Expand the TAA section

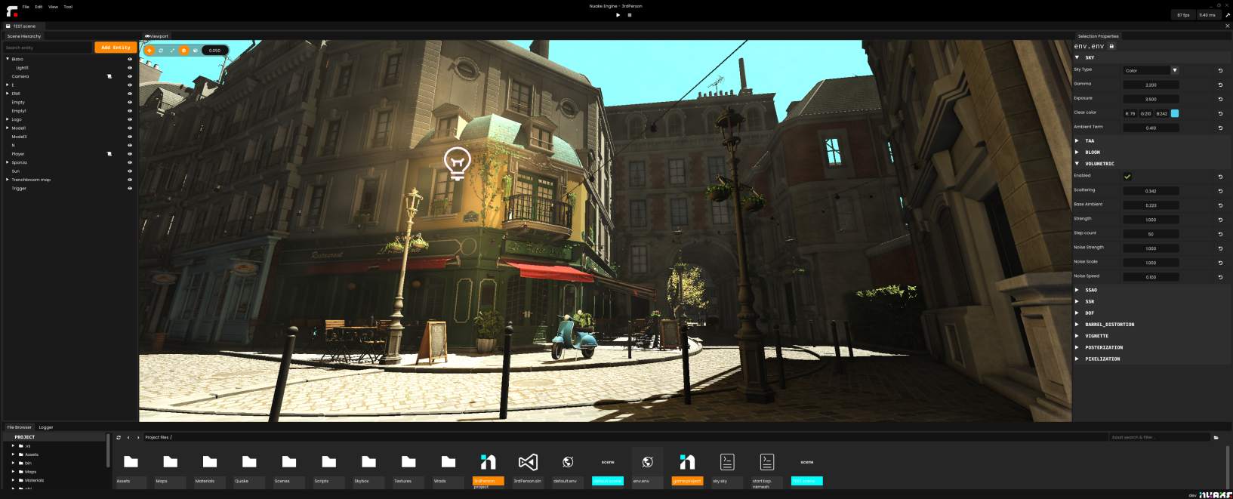point(1077,140)
